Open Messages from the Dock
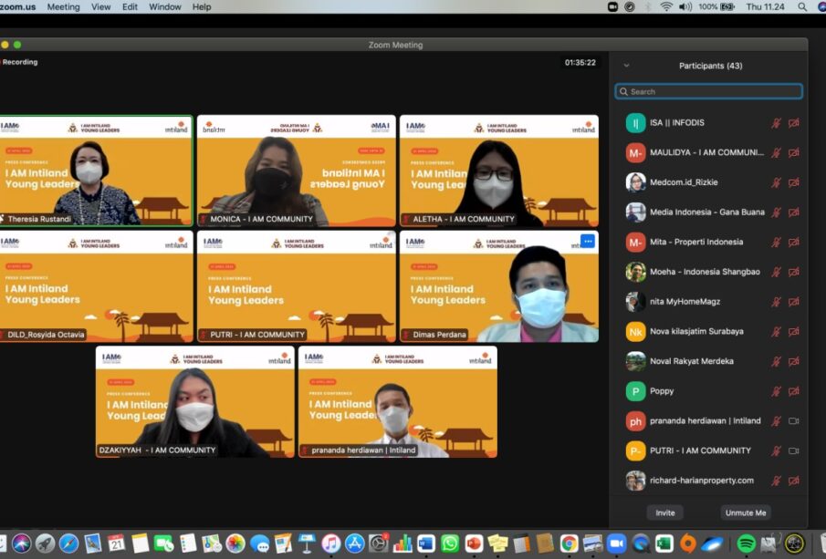The height and width of the screenshot is (559, 826). pos(259,543)
